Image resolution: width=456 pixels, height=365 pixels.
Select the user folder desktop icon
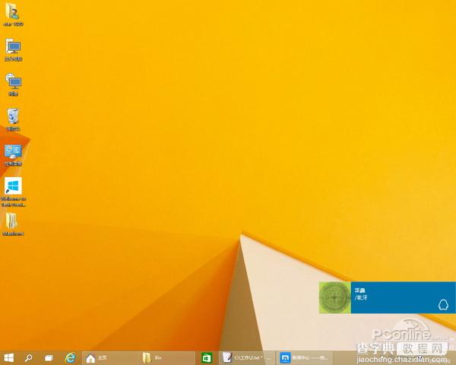[x=13, y=14]
